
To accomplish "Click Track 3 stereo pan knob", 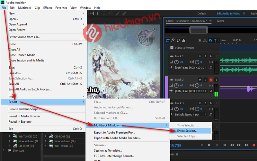I will click(197, 109).
